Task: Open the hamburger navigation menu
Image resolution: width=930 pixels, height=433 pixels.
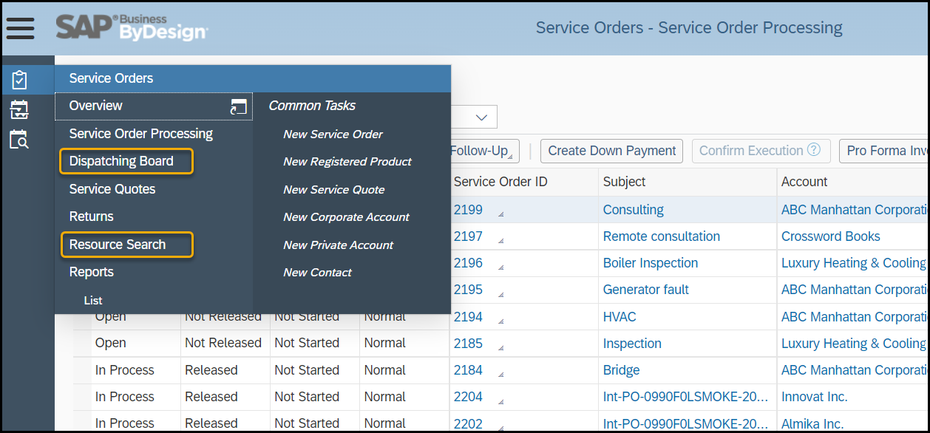Action: coord(20,27)
